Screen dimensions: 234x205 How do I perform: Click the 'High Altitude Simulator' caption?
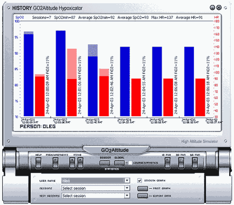(x=199, y=142)
